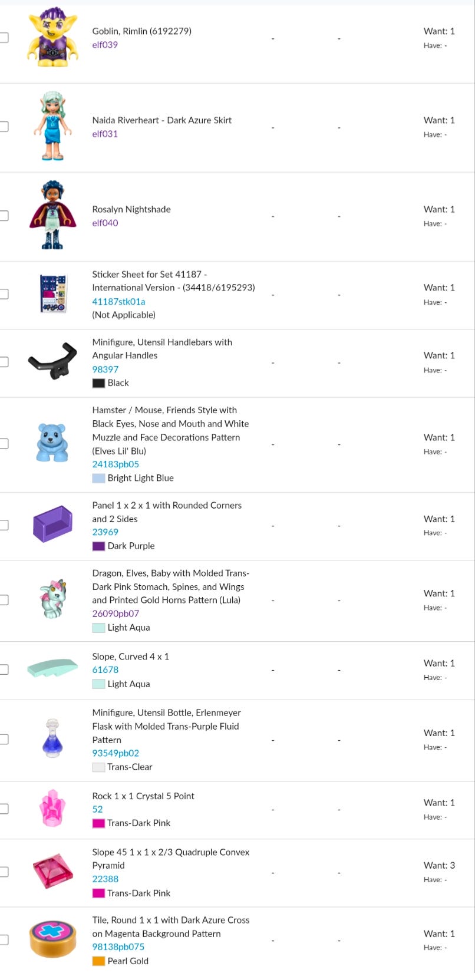475x973 pixels.
Task: Follow the 41187stk01a item number link
Action: [118, 301]
